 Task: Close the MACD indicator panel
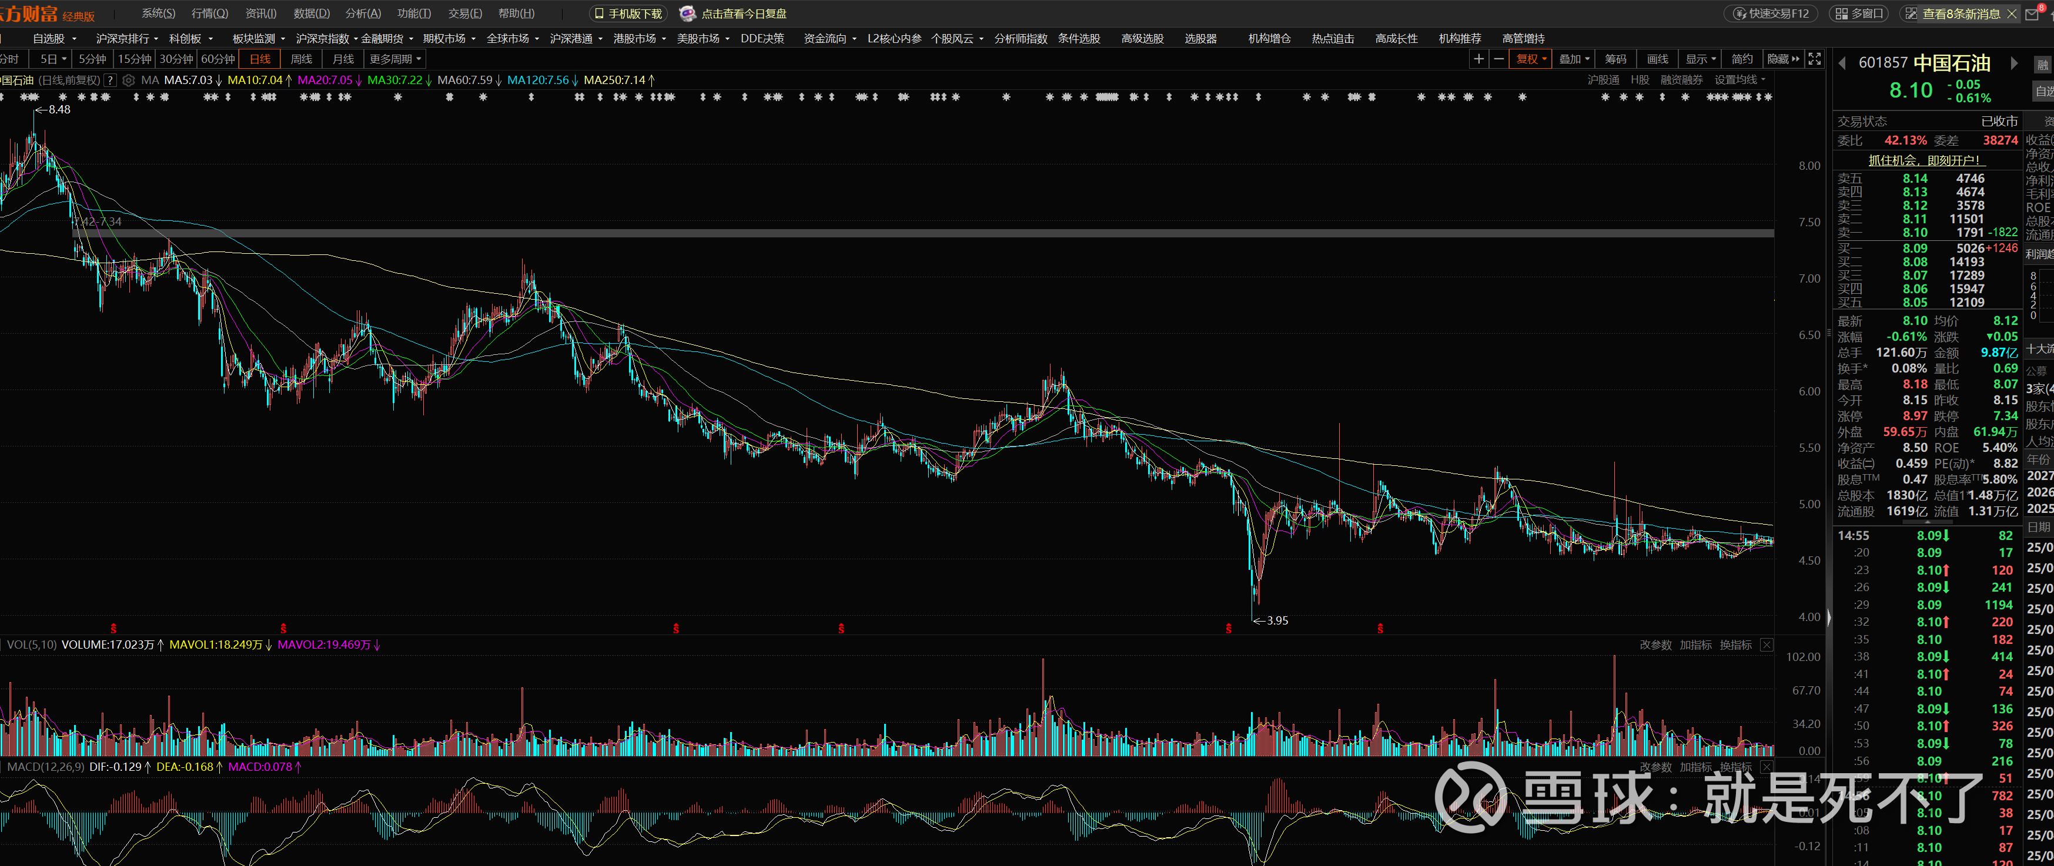[1766, 766]
